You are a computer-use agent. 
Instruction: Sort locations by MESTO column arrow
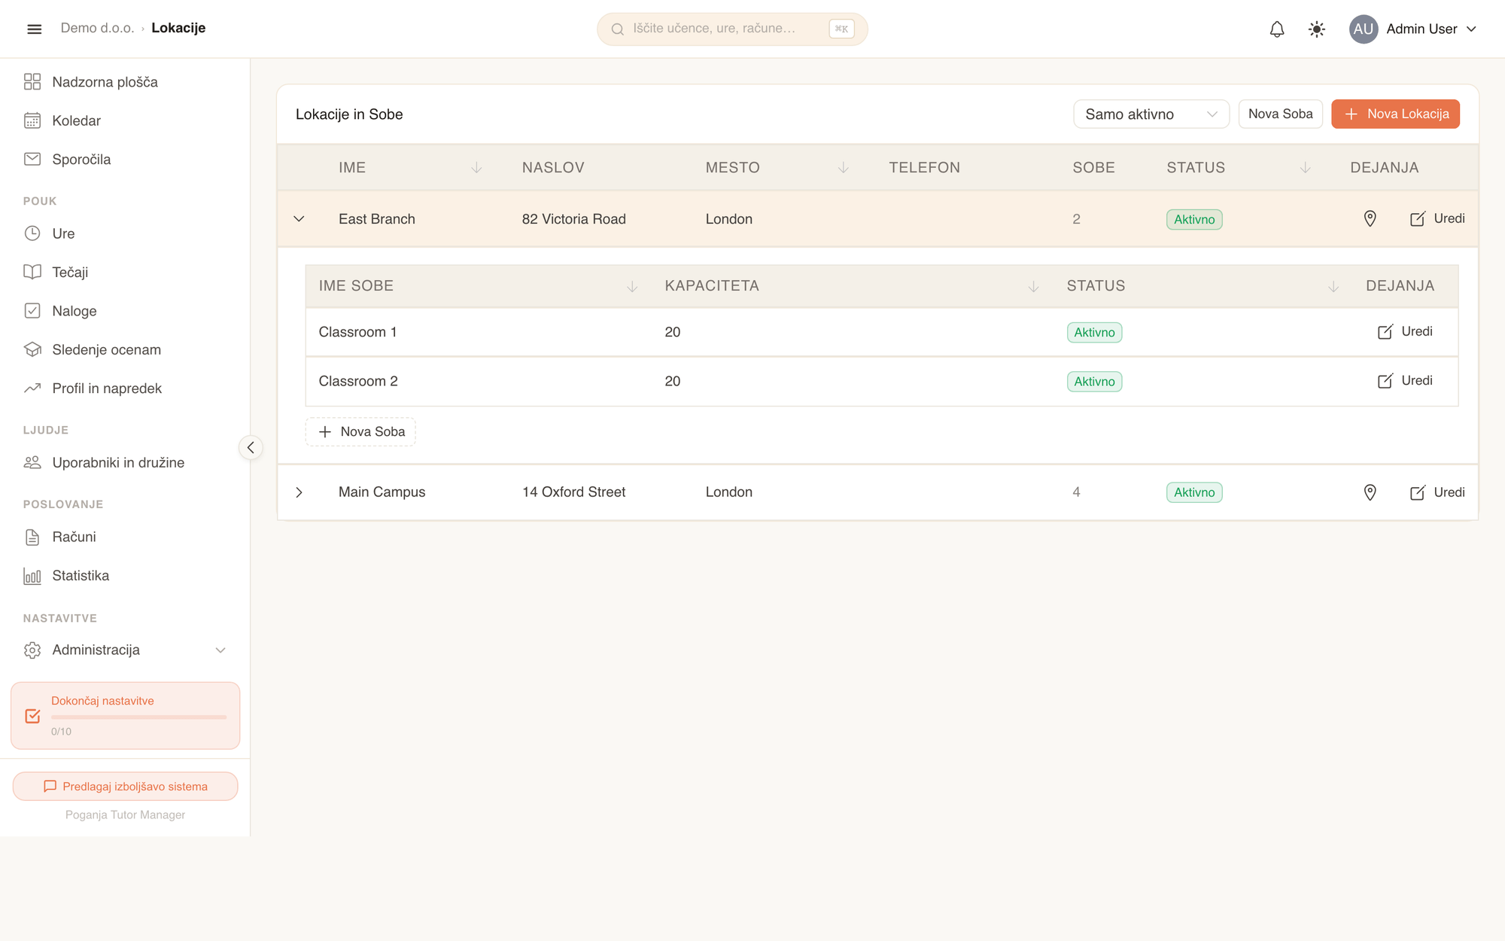[x=844, y=168]
